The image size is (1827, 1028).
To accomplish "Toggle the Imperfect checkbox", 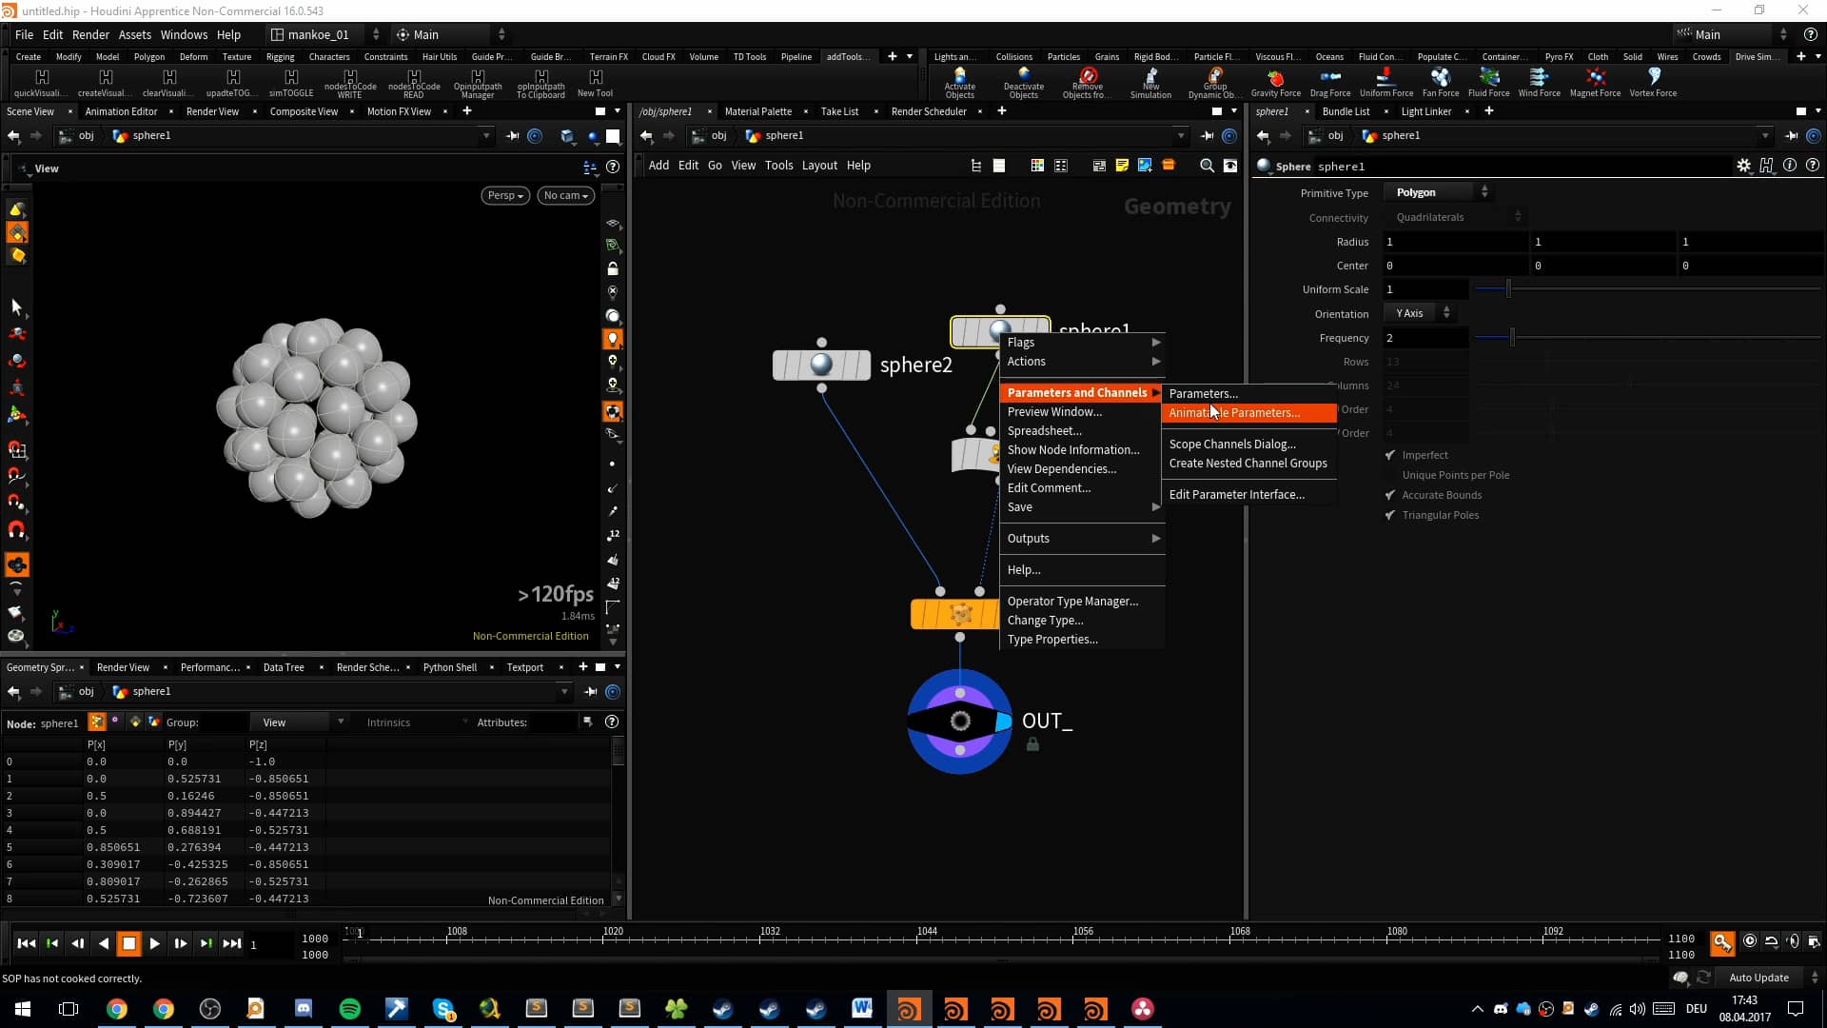I will pyautogui.click(x=1390, y=455).
